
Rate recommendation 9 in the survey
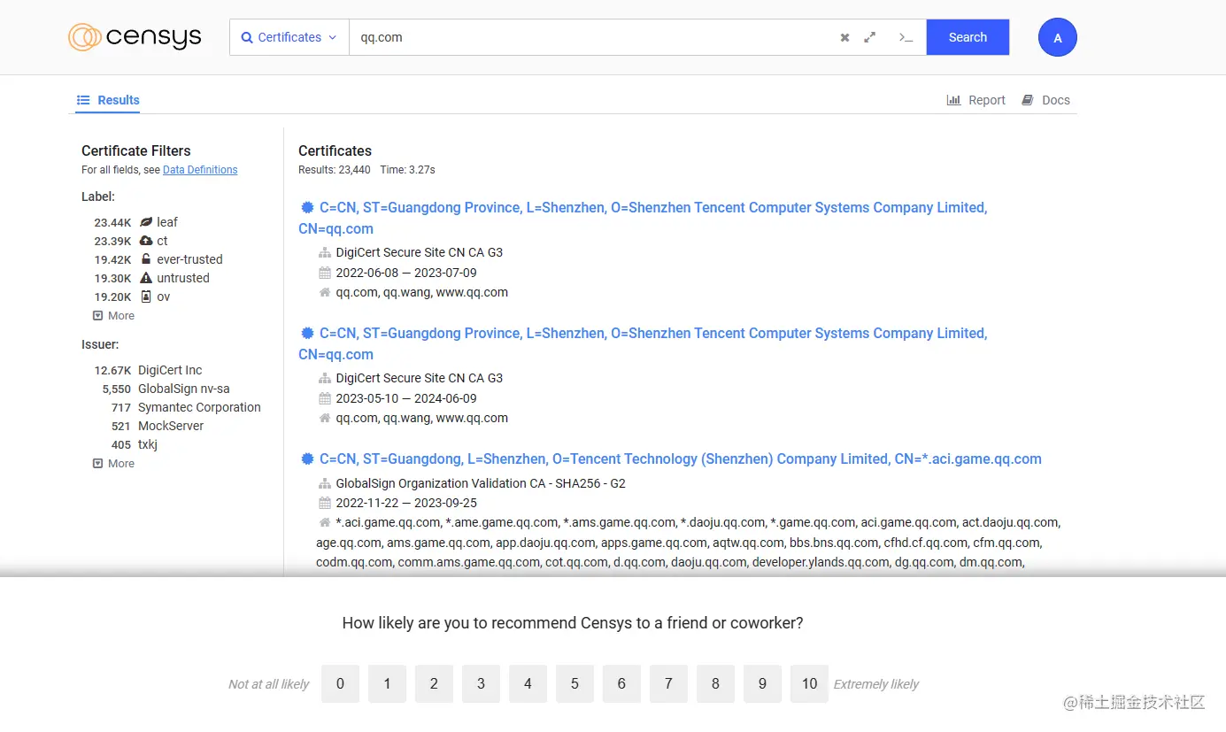pos(762,683)
